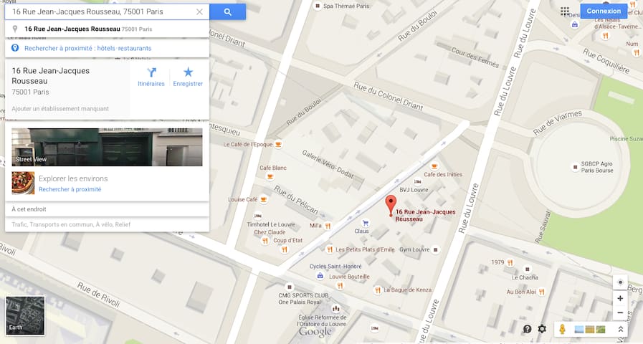Zoom in with the plus button
This screenshot has height=344, width=643.
point(620,298)
